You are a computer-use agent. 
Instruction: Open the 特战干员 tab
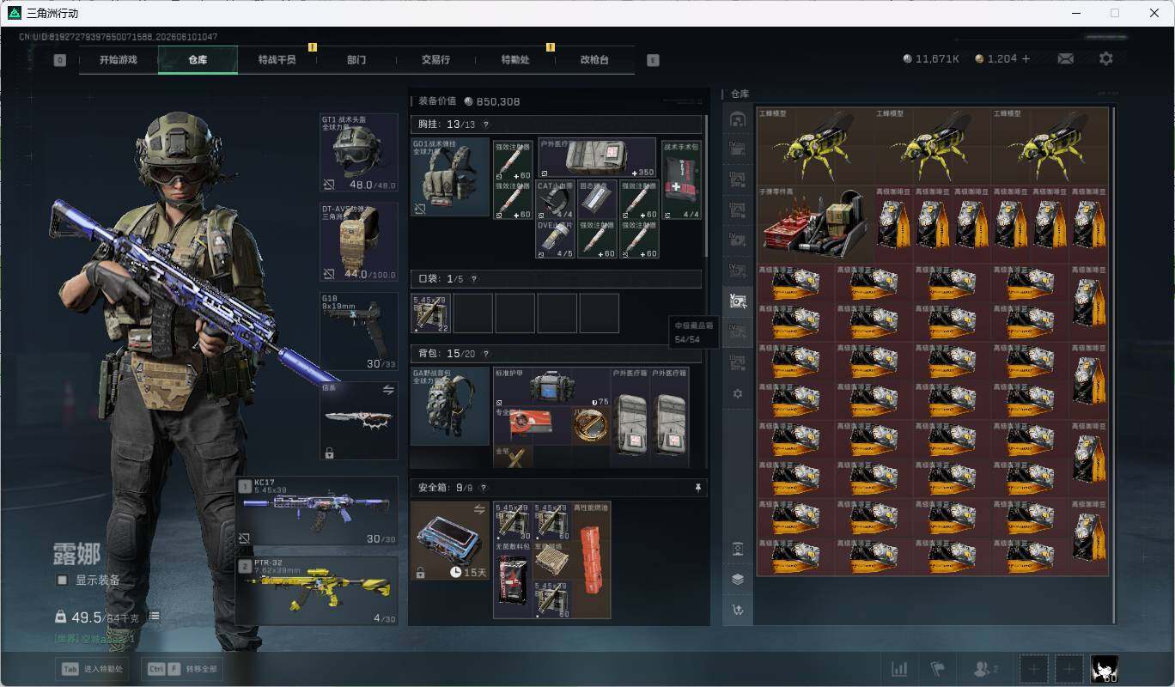[x=277, y=60]
